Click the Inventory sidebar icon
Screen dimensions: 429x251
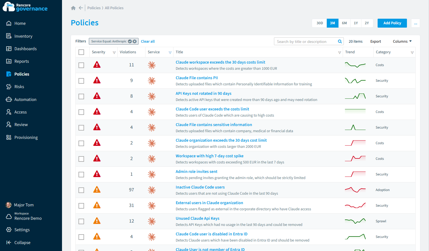click(x=9, y=36)
